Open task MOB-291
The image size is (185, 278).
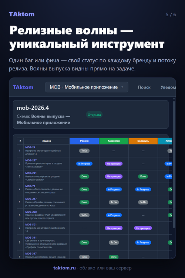pos(31,173)
